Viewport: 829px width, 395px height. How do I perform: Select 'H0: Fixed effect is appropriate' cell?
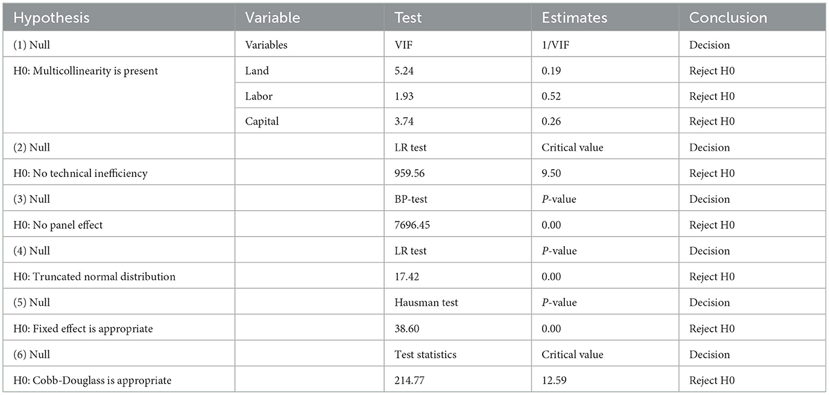click(x=119, y=329)
